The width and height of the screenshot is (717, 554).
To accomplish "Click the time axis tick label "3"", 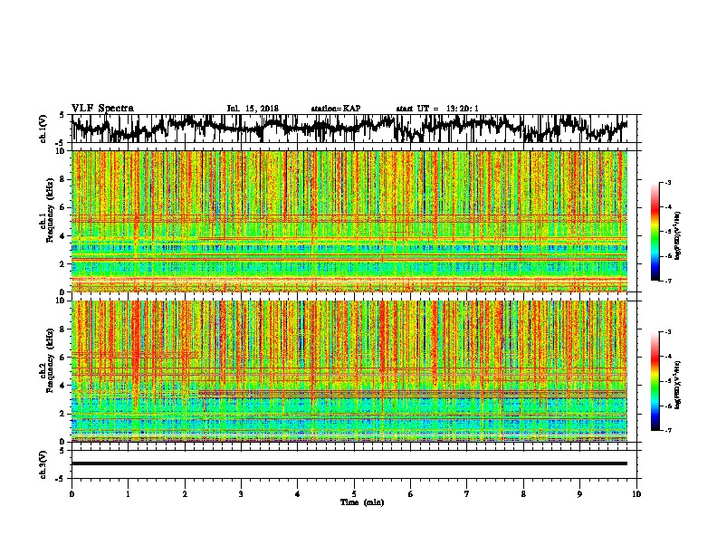I will [241, 494].
